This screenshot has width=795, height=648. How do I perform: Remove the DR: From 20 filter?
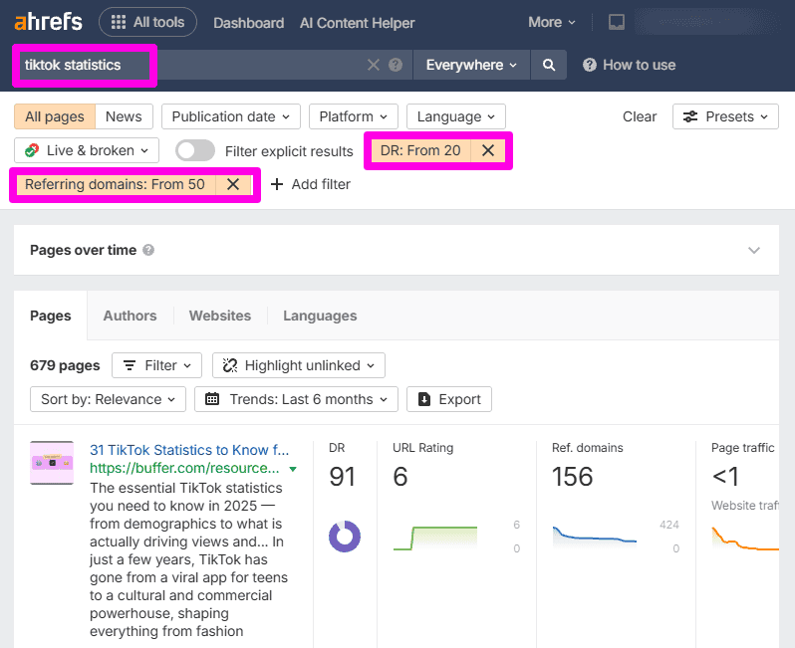coord(488,150)
